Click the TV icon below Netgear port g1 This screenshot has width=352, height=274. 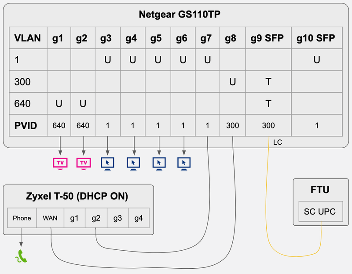[x=60, y=163]
